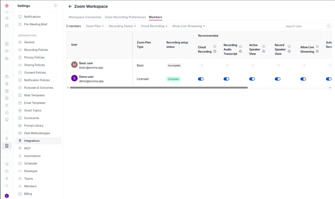Click the lock icon beside Privacy Policies
Viewport: 335px width, 199px height.
(x=20, y=57)
